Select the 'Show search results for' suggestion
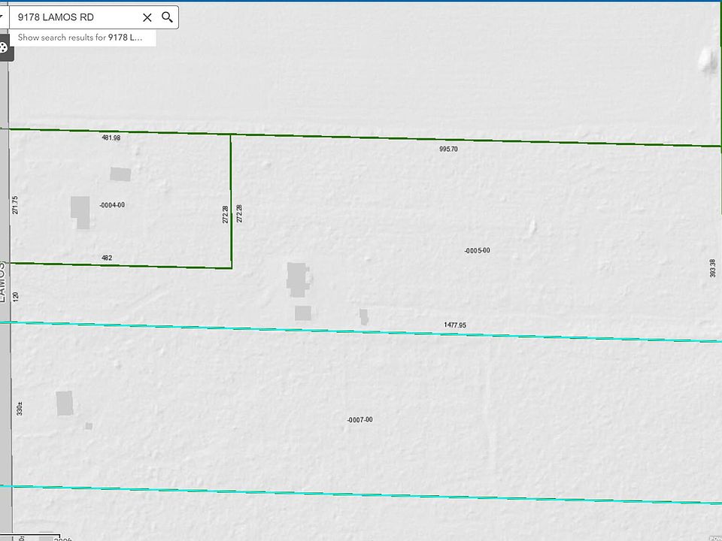 [x=80, y=37]
